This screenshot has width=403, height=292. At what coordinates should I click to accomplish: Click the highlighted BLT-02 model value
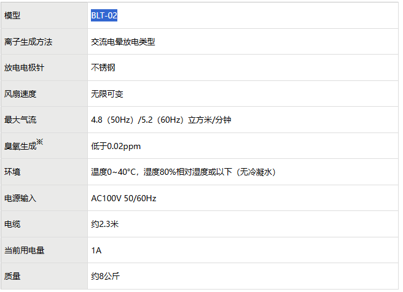(x=104, y=16)
